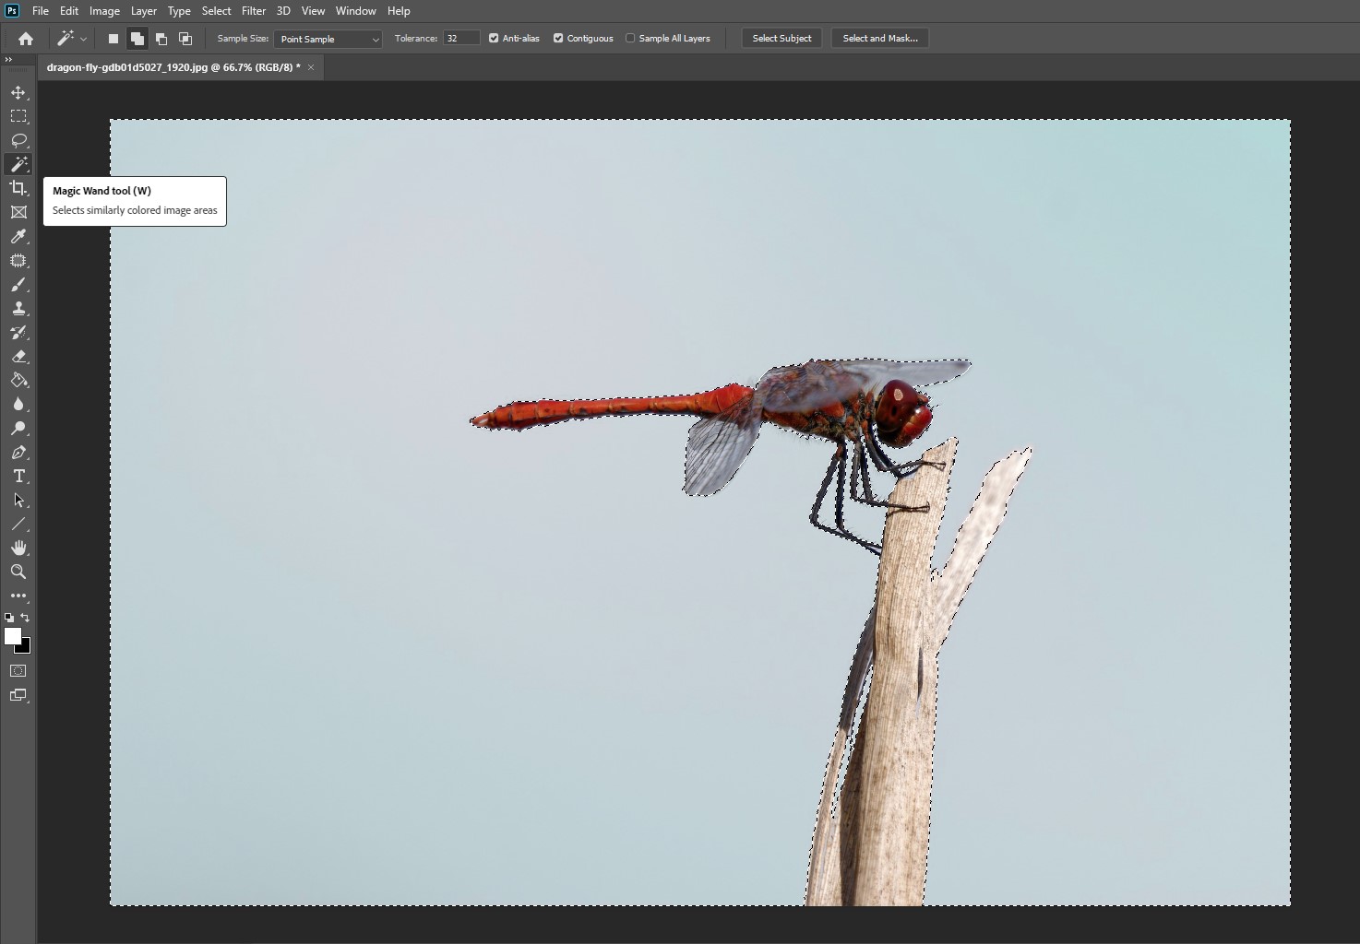
Task: Open the Filter menu
Action: [x=254, y=11]
